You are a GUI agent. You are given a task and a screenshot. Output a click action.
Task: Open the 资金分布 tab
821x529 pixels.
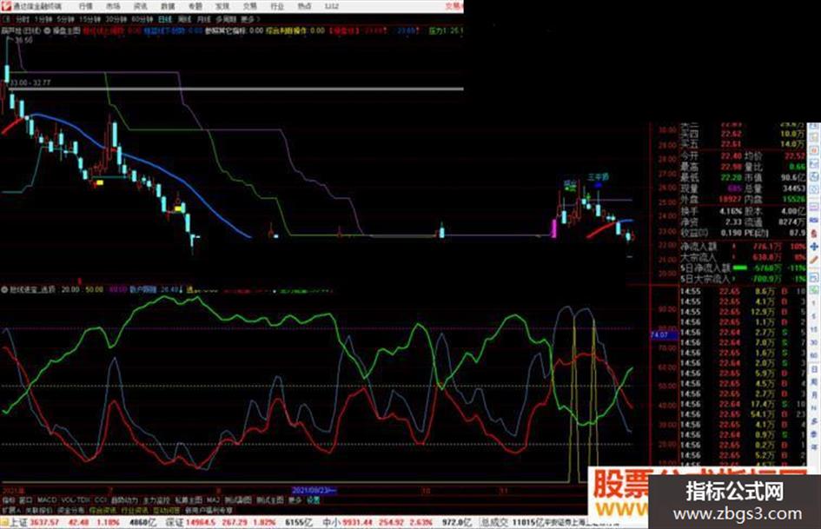pyautogui.click(x=70, y=510)
